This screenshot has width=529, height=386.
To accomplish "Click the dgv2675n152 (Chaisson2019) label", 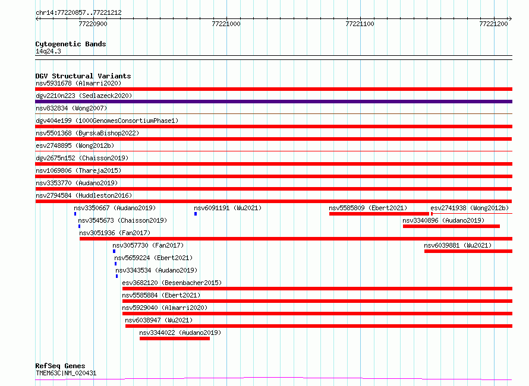I will [x=82, y=158].
